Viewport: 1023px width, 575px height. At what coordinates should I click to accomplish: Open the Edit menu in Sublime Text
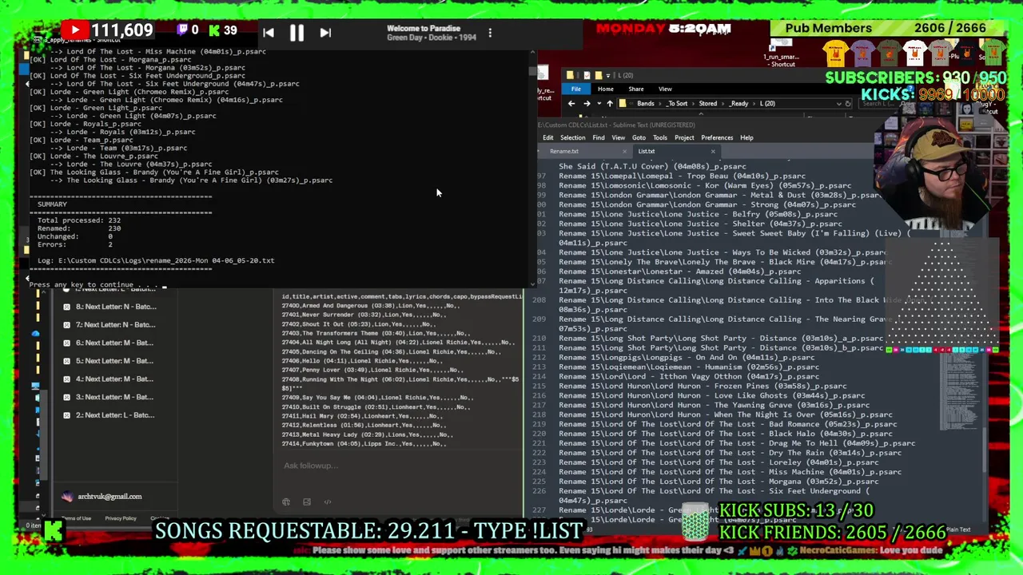point(548,138)
